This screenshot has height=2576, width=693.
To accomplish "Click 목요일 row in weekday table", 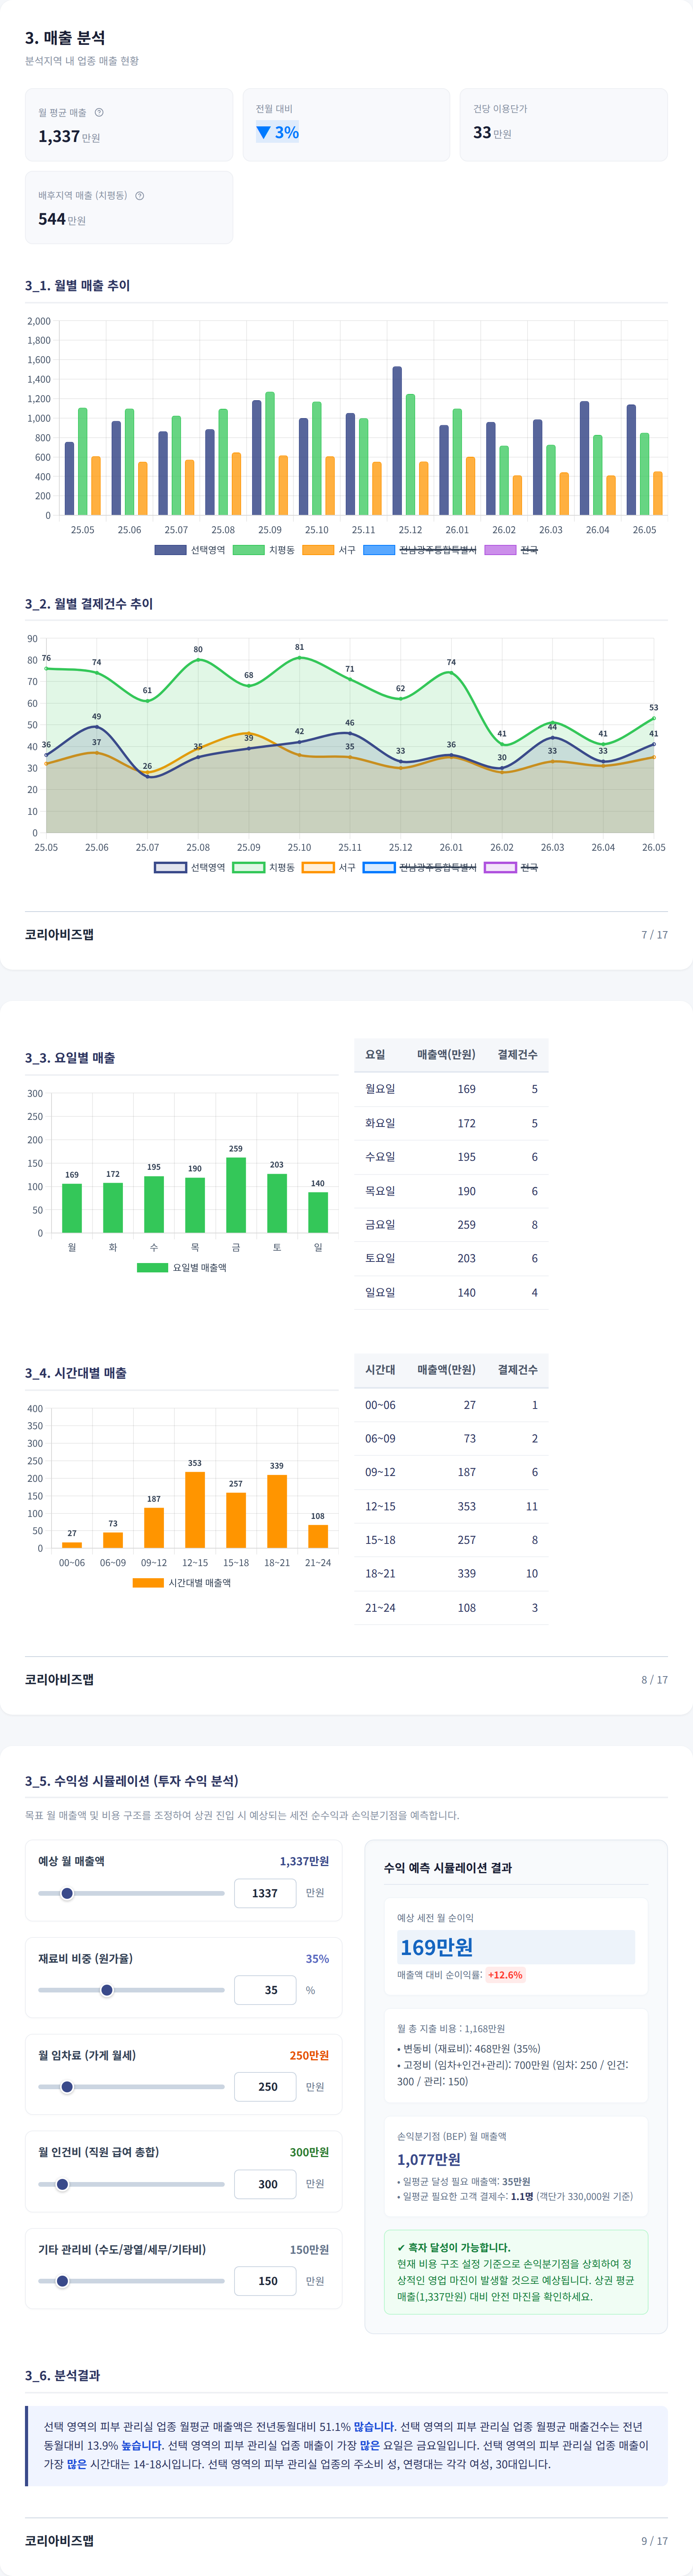I will [451, 1191].
